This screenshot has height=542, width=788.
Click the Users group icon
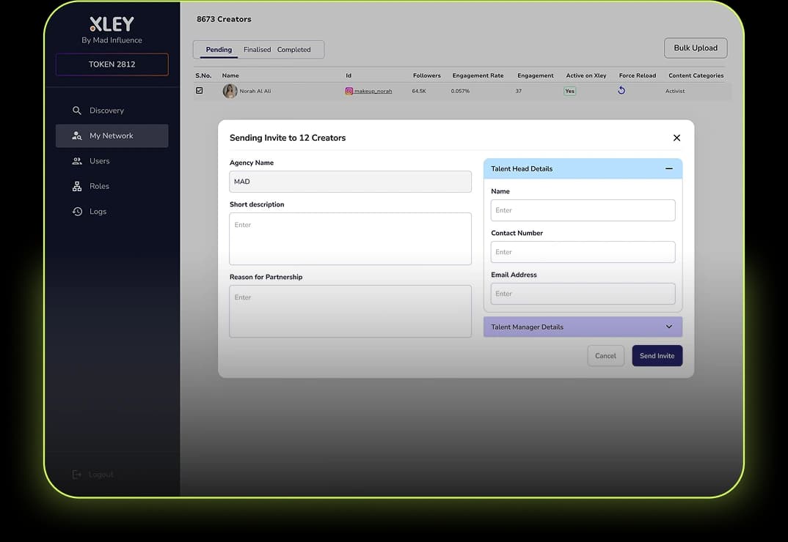(77, 161)
